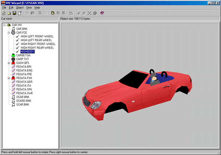Open help via the purple book icon

coord(102,13)
